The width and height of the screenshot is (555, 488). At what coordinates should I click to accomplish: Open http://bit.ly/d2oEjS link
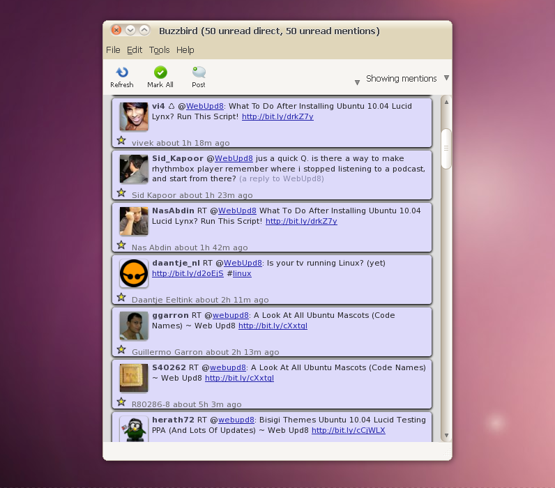click(188, 273)
